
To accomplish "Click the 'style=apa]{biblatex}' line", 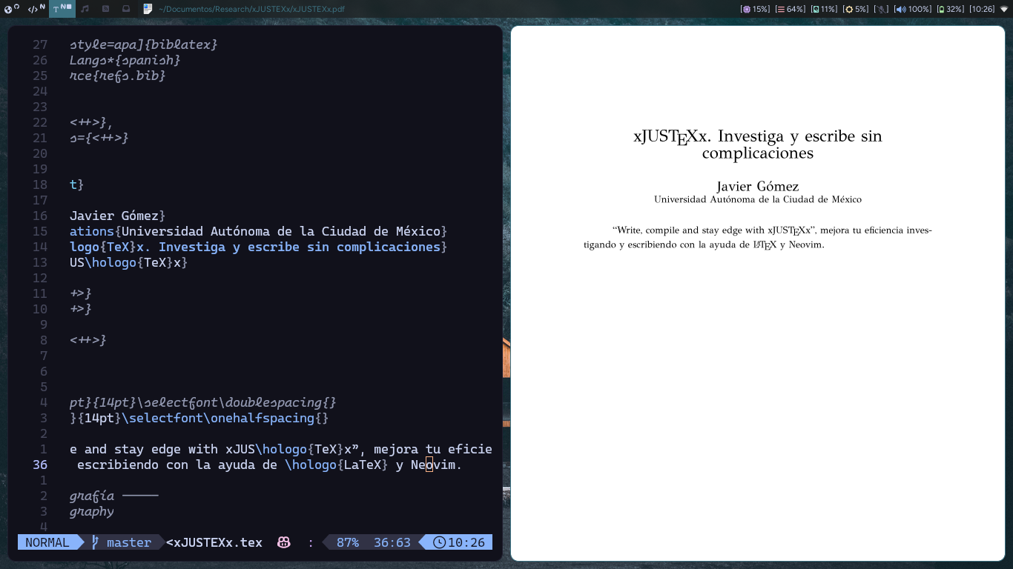I will pyautogui.click(x=144, y=44).
